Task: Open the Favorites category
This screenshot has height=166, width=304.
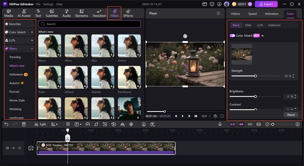Action: pyautogui.click(x=19, y=24)
